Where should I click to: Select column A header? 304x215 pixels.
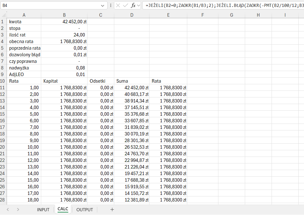pos(24,15)
